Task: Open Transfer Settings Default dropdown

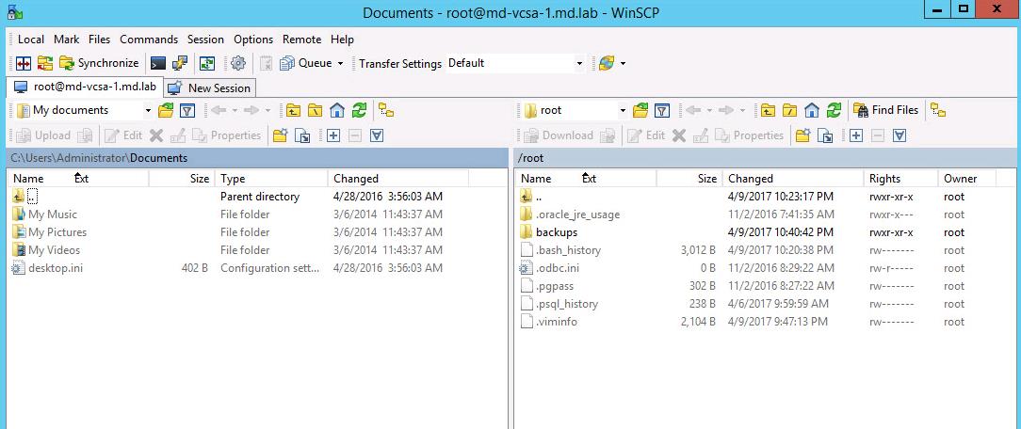Action: [579, 63]
